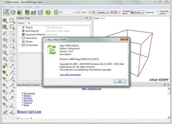This screenshot has width=172, height=124.
Task: Click the Data Browser vertical scrollbar
Action: point(169,103)
